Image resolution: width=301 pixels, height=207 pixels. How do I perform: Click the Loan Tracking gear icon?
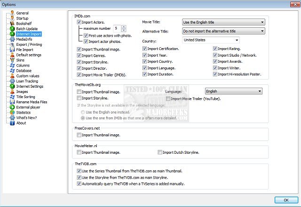[12, 81]
